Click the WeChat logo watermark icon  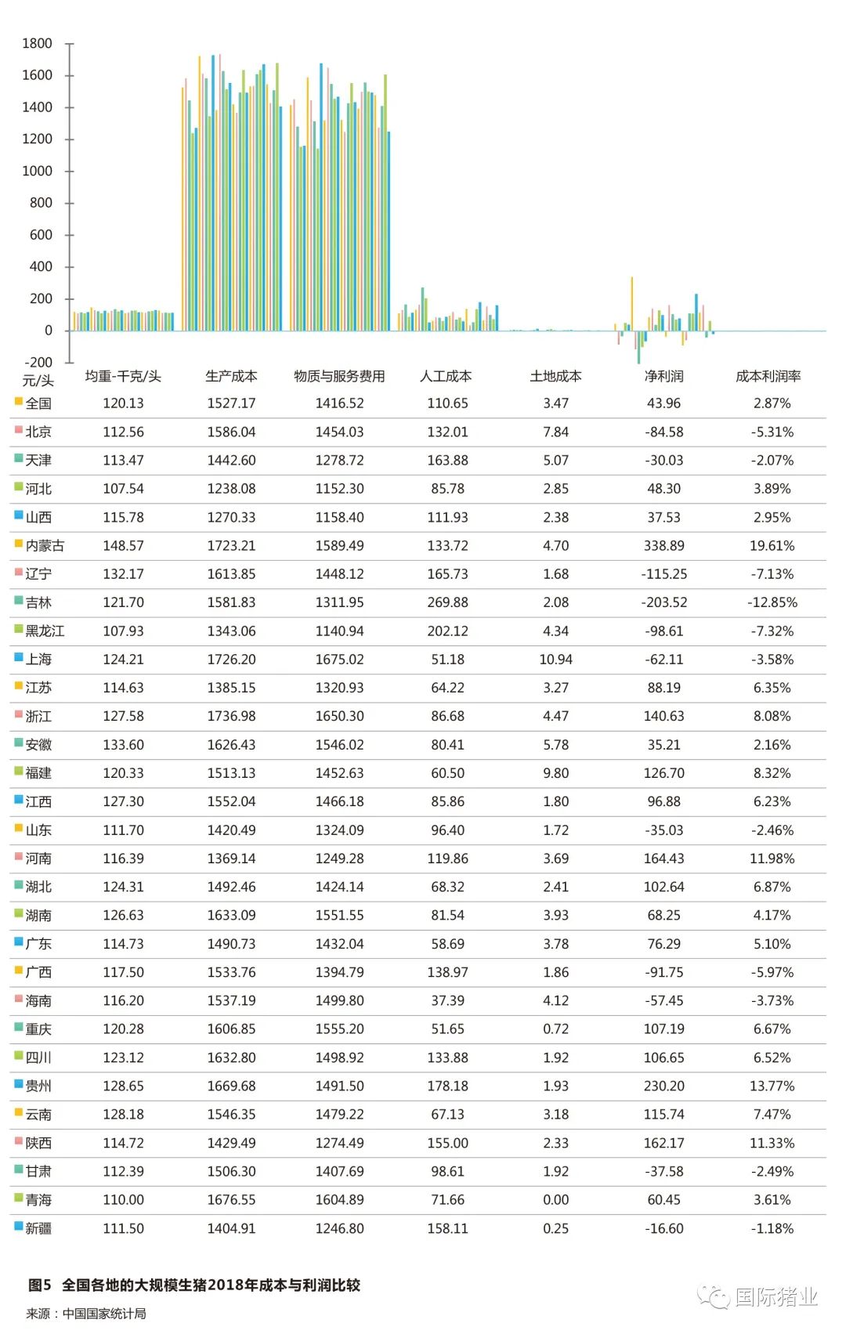click(x=713, y=1297)
